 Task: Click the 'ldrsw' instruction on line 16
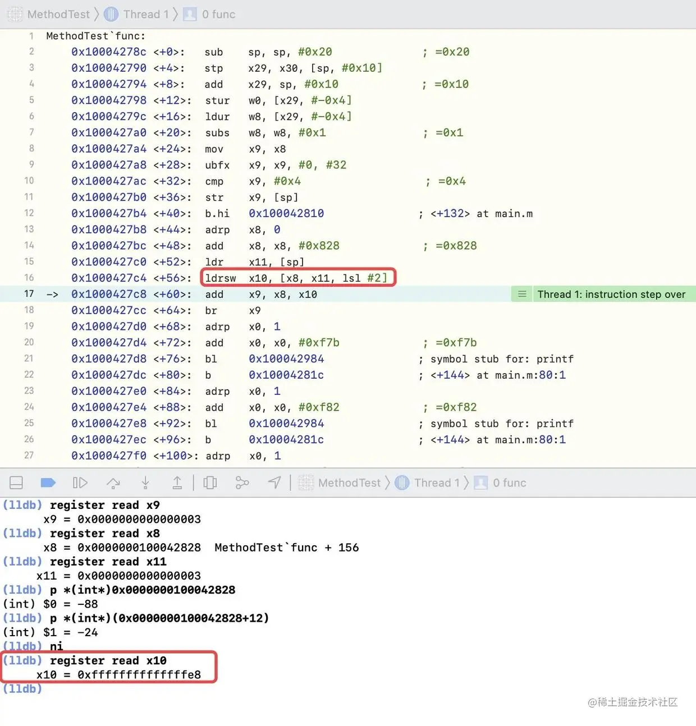coord(221,278)
